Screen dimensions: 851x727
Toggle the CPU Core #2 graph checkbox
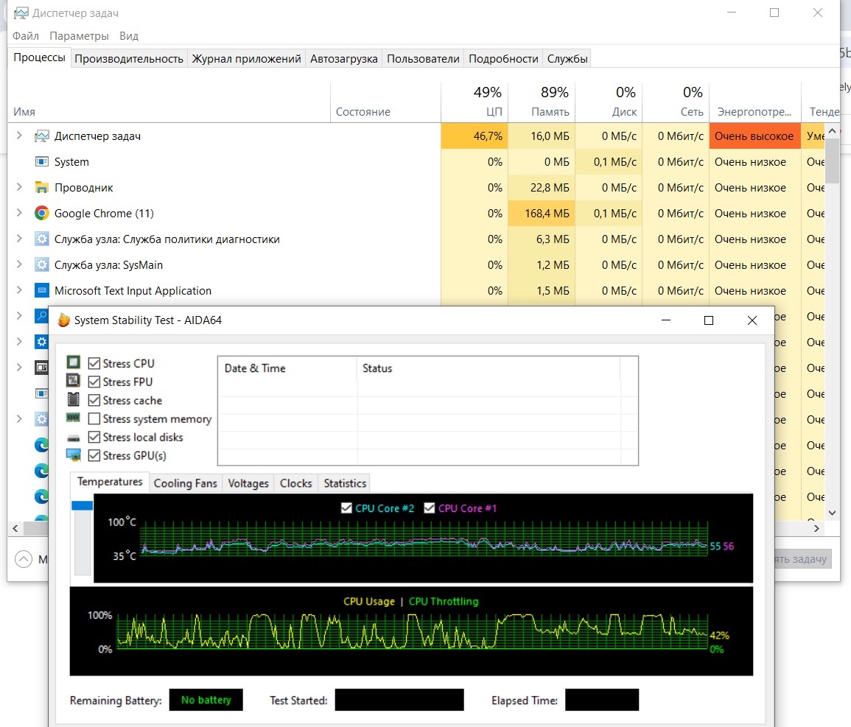[x=347, y=508]
